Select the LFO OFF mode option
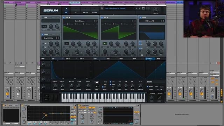The image size is (224, 126). (103, 87)
